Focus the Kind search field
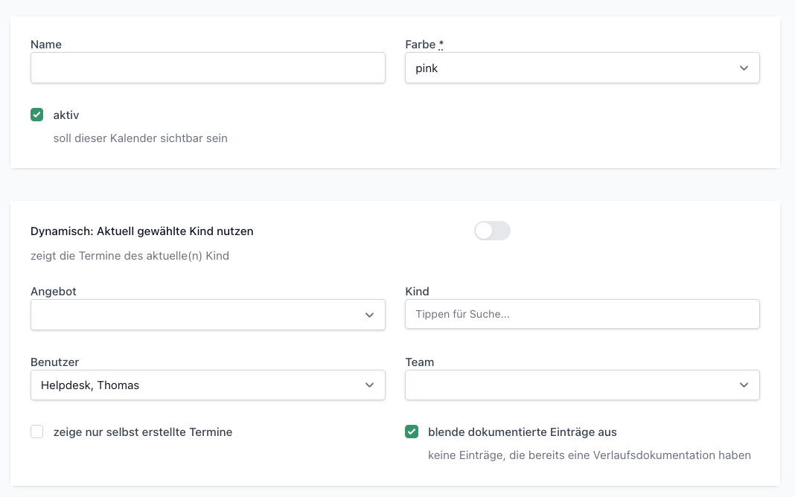 pos(582,314)
